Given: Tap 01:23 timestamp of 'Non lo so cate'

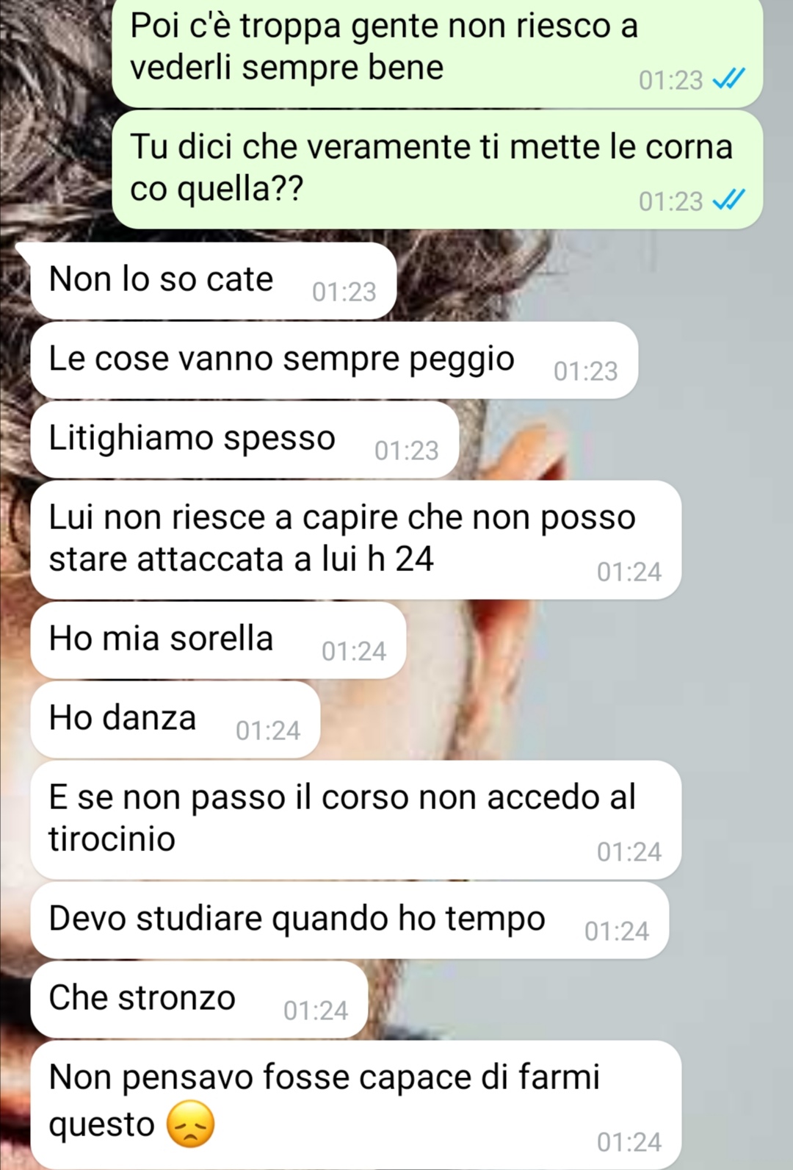Looking at the screenshot, I should [x=344, y=292].
